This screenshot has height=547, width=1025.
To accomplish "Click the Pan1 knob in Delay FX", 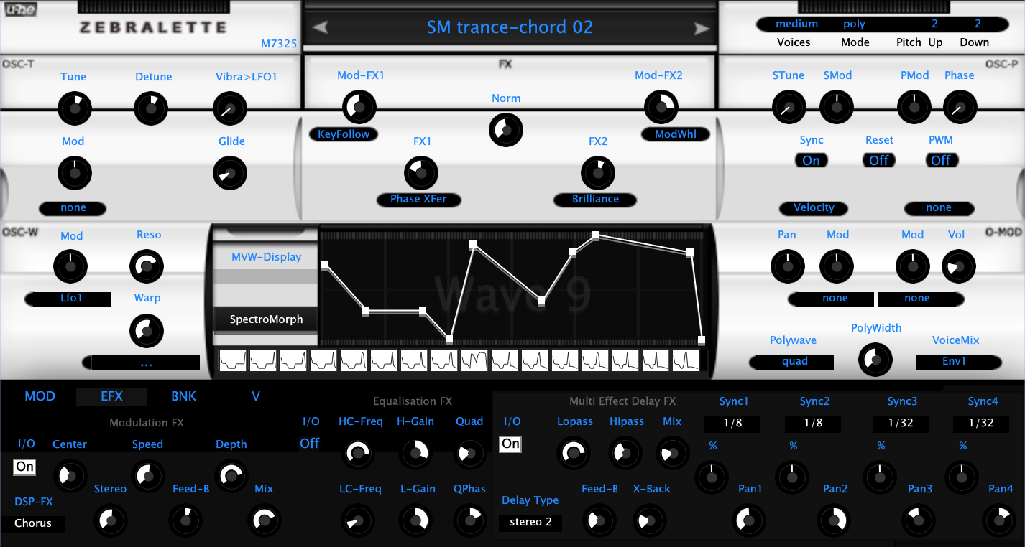I will pos(749,519).
